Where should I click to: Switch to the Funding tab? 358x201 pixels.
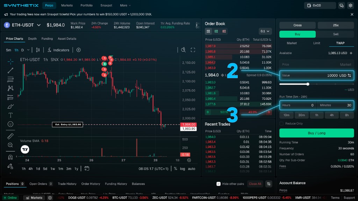pyautogui.click(x=47, y=39)
